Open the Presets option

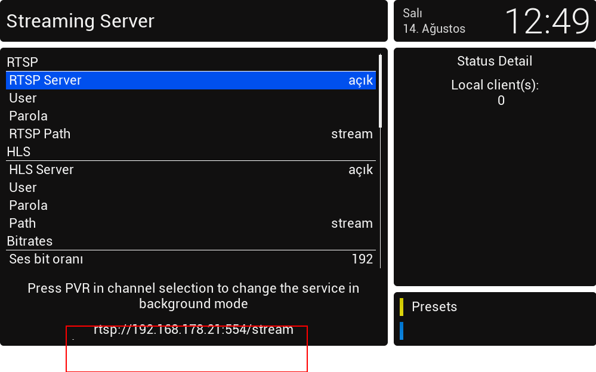pyautogui.click(x=434, y=307)
